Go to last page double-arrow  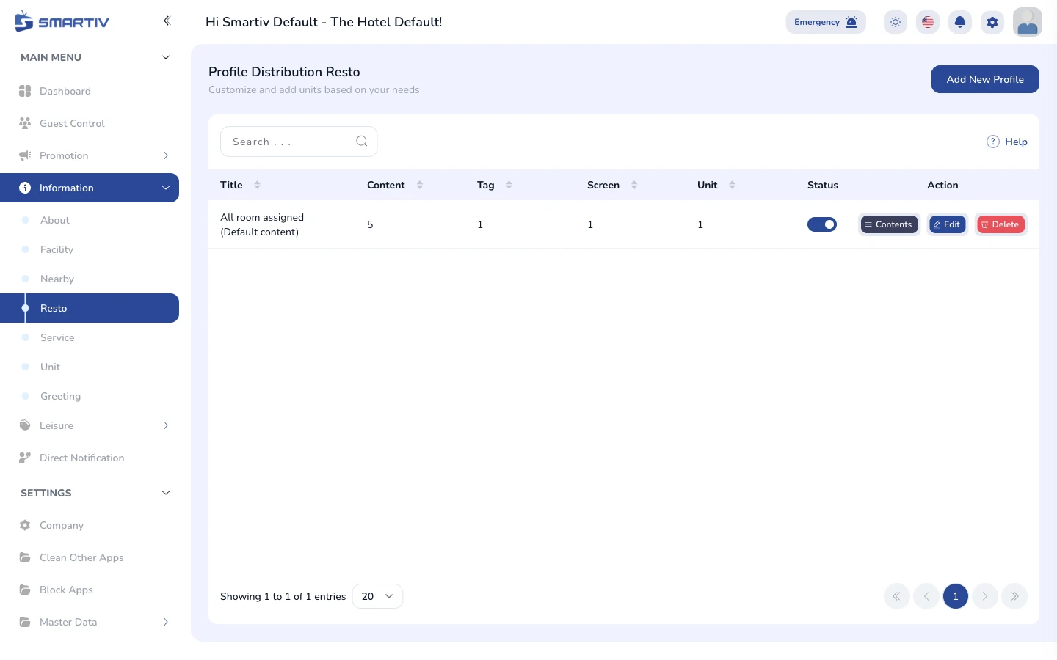coord(1014,596)
